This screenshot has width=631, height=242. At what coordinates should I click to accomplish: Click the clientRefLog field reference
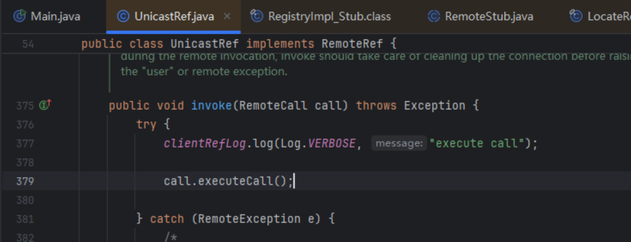pyautogui.click(x=204, y=144)
